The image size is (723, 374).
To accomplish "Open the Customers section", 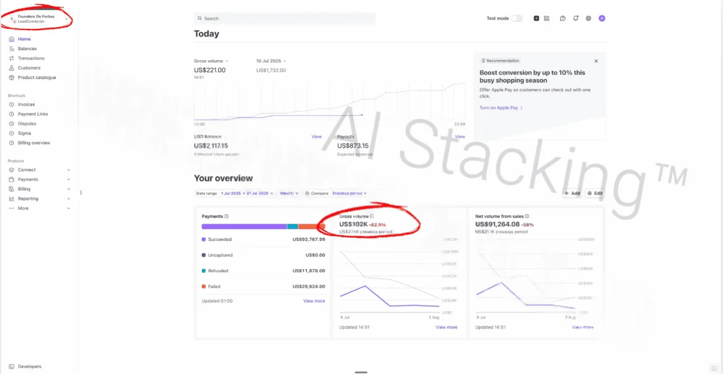I will click(x=29, y=68).
